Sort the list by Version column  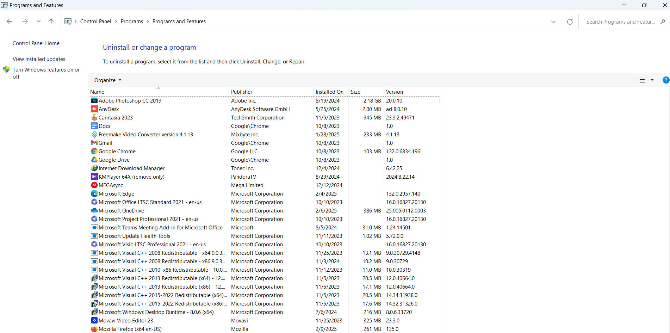412,92
